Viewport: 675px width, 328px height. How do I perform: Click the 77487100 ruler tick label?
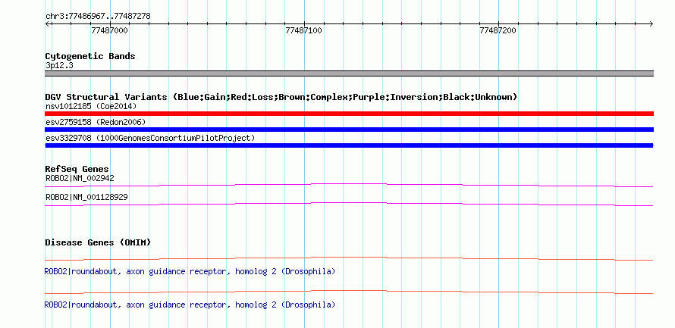(304, 31)
